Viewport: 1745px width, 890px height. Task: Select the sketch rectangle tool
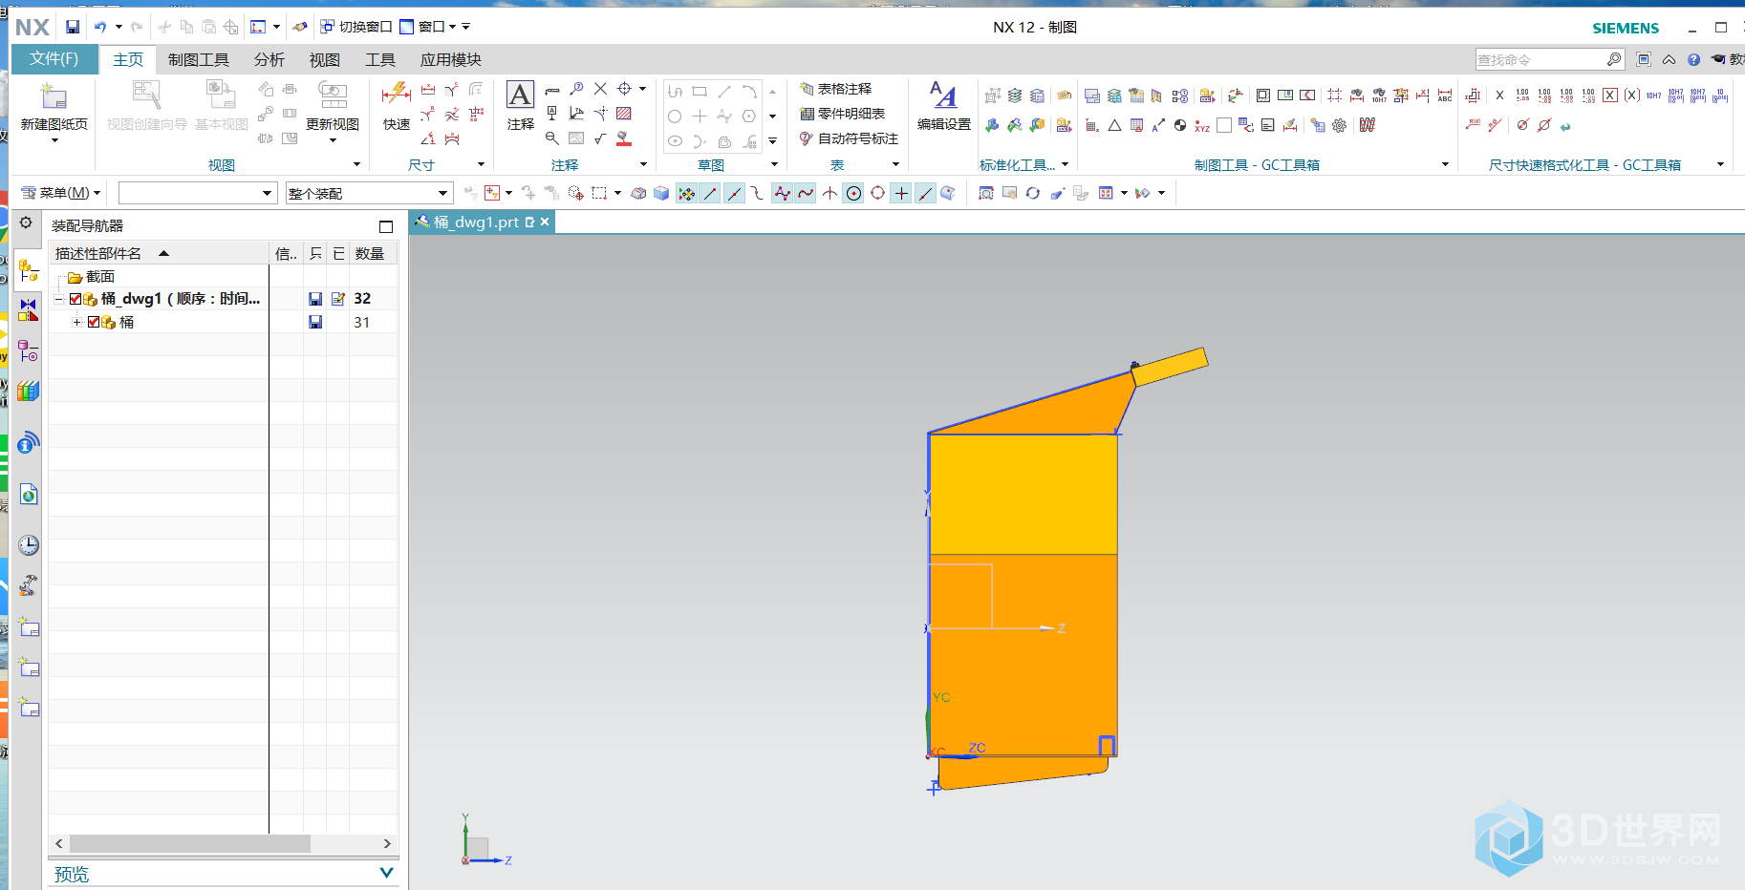[x=700, y=92]
